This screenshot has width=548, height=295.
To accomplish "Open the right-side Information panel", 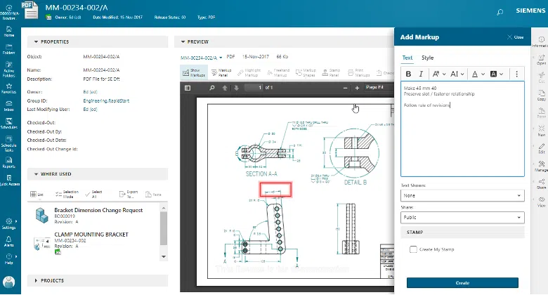I will pyautogui.click(x=542, y=41).
